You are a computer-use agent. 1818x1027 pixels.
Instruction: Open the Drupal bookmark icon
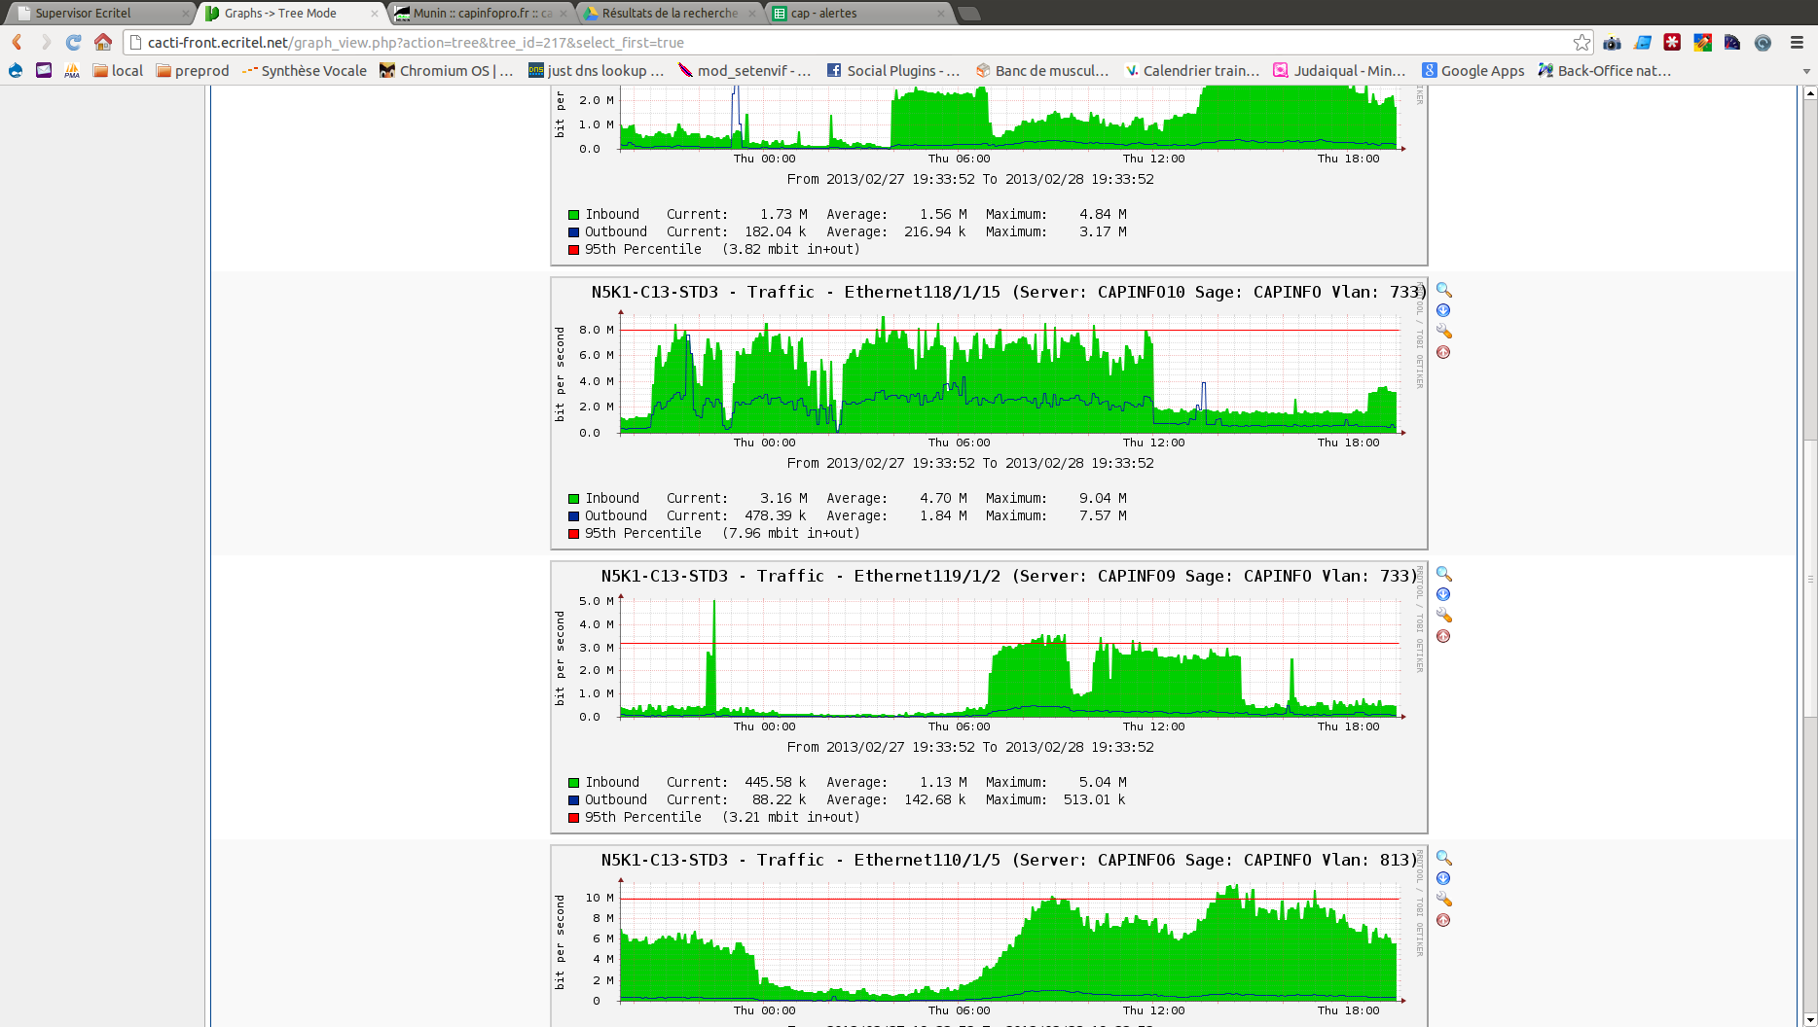point(16,70)
